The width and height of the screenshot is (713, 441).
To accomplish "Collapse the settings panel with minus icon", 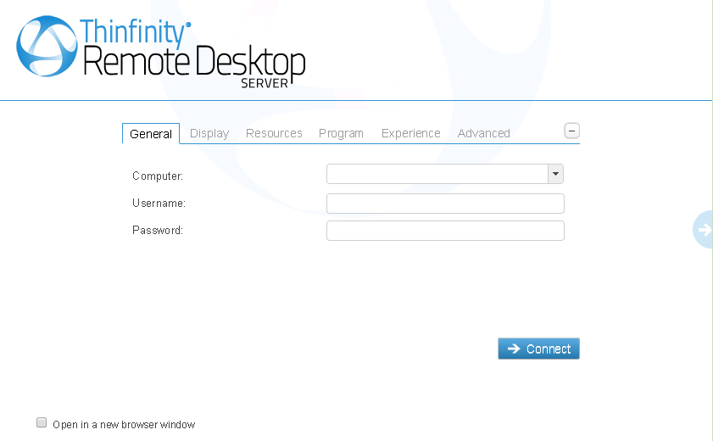I will [x=571, y=131].
